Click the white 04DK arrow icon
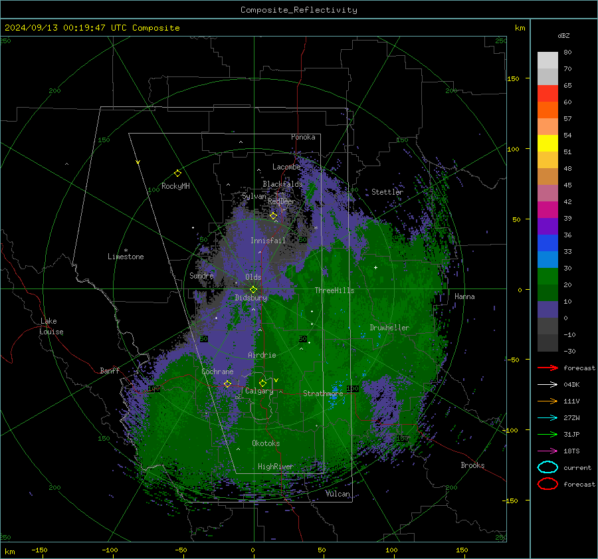Screen dimensions: 598x559 click(x=548, y=384)
